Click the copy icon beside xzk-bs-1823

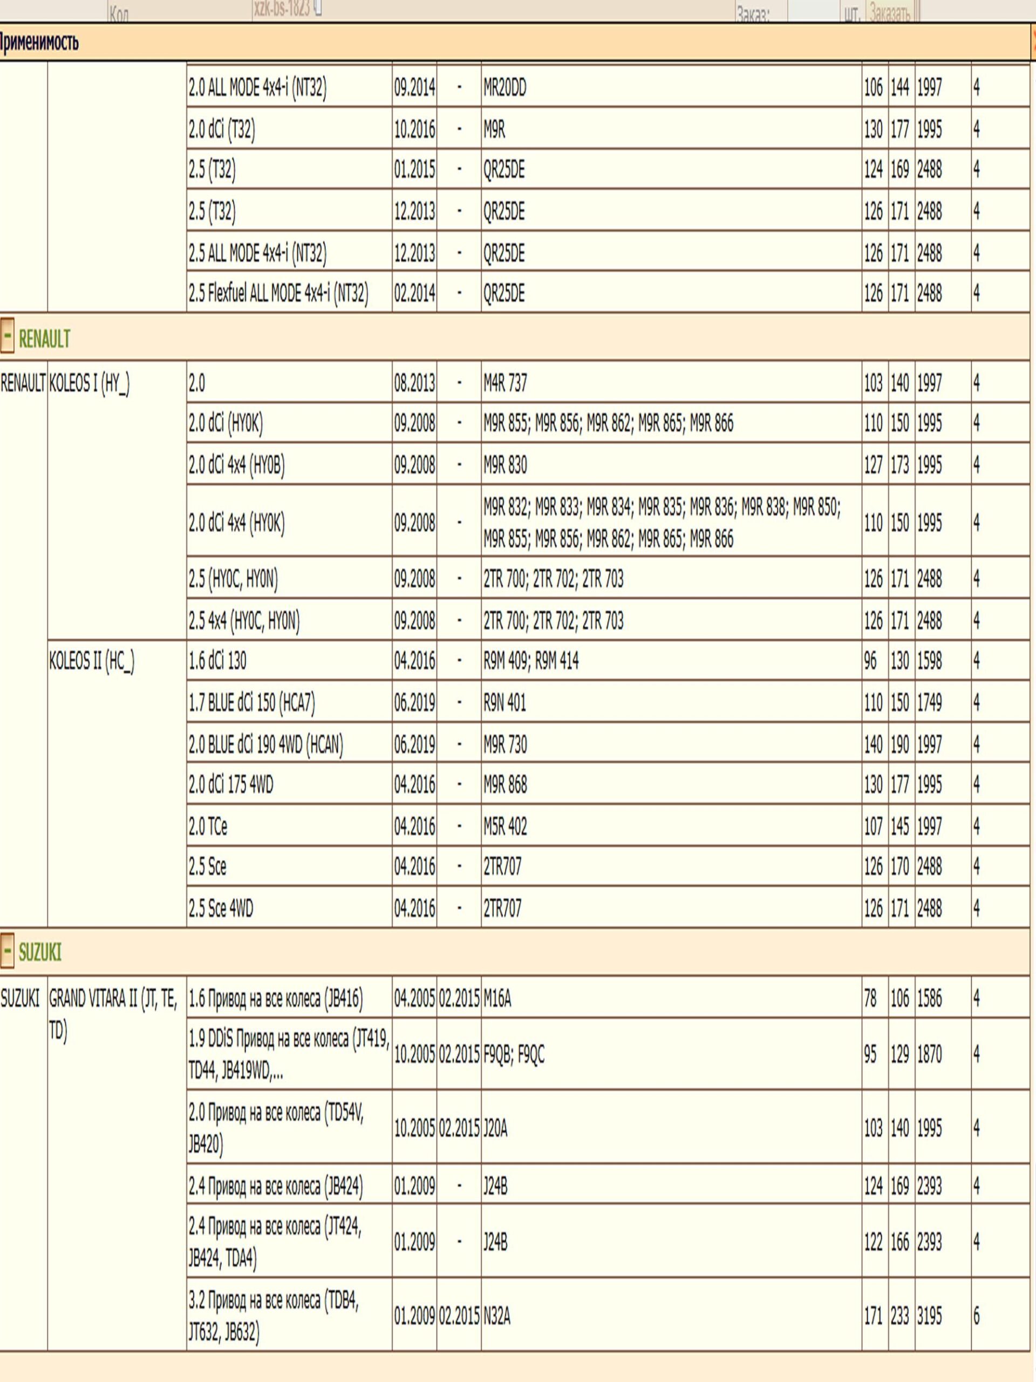coord(318,8)
